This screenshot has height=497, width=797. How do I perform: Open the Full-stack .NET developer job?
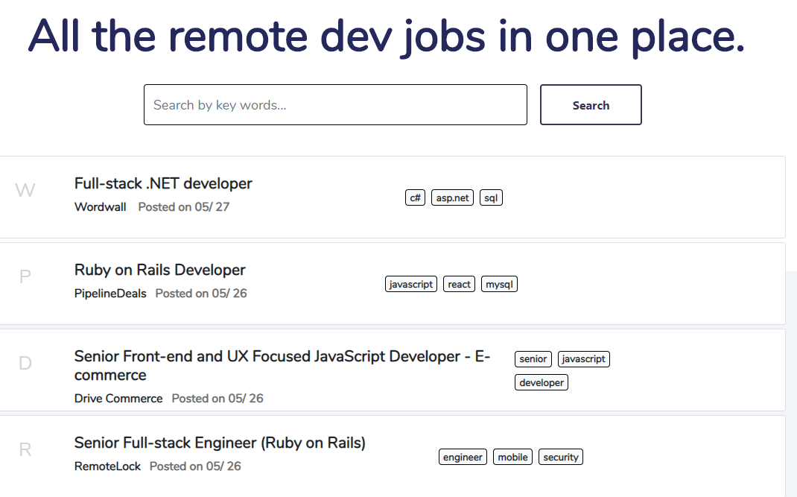tap(163, 183)
